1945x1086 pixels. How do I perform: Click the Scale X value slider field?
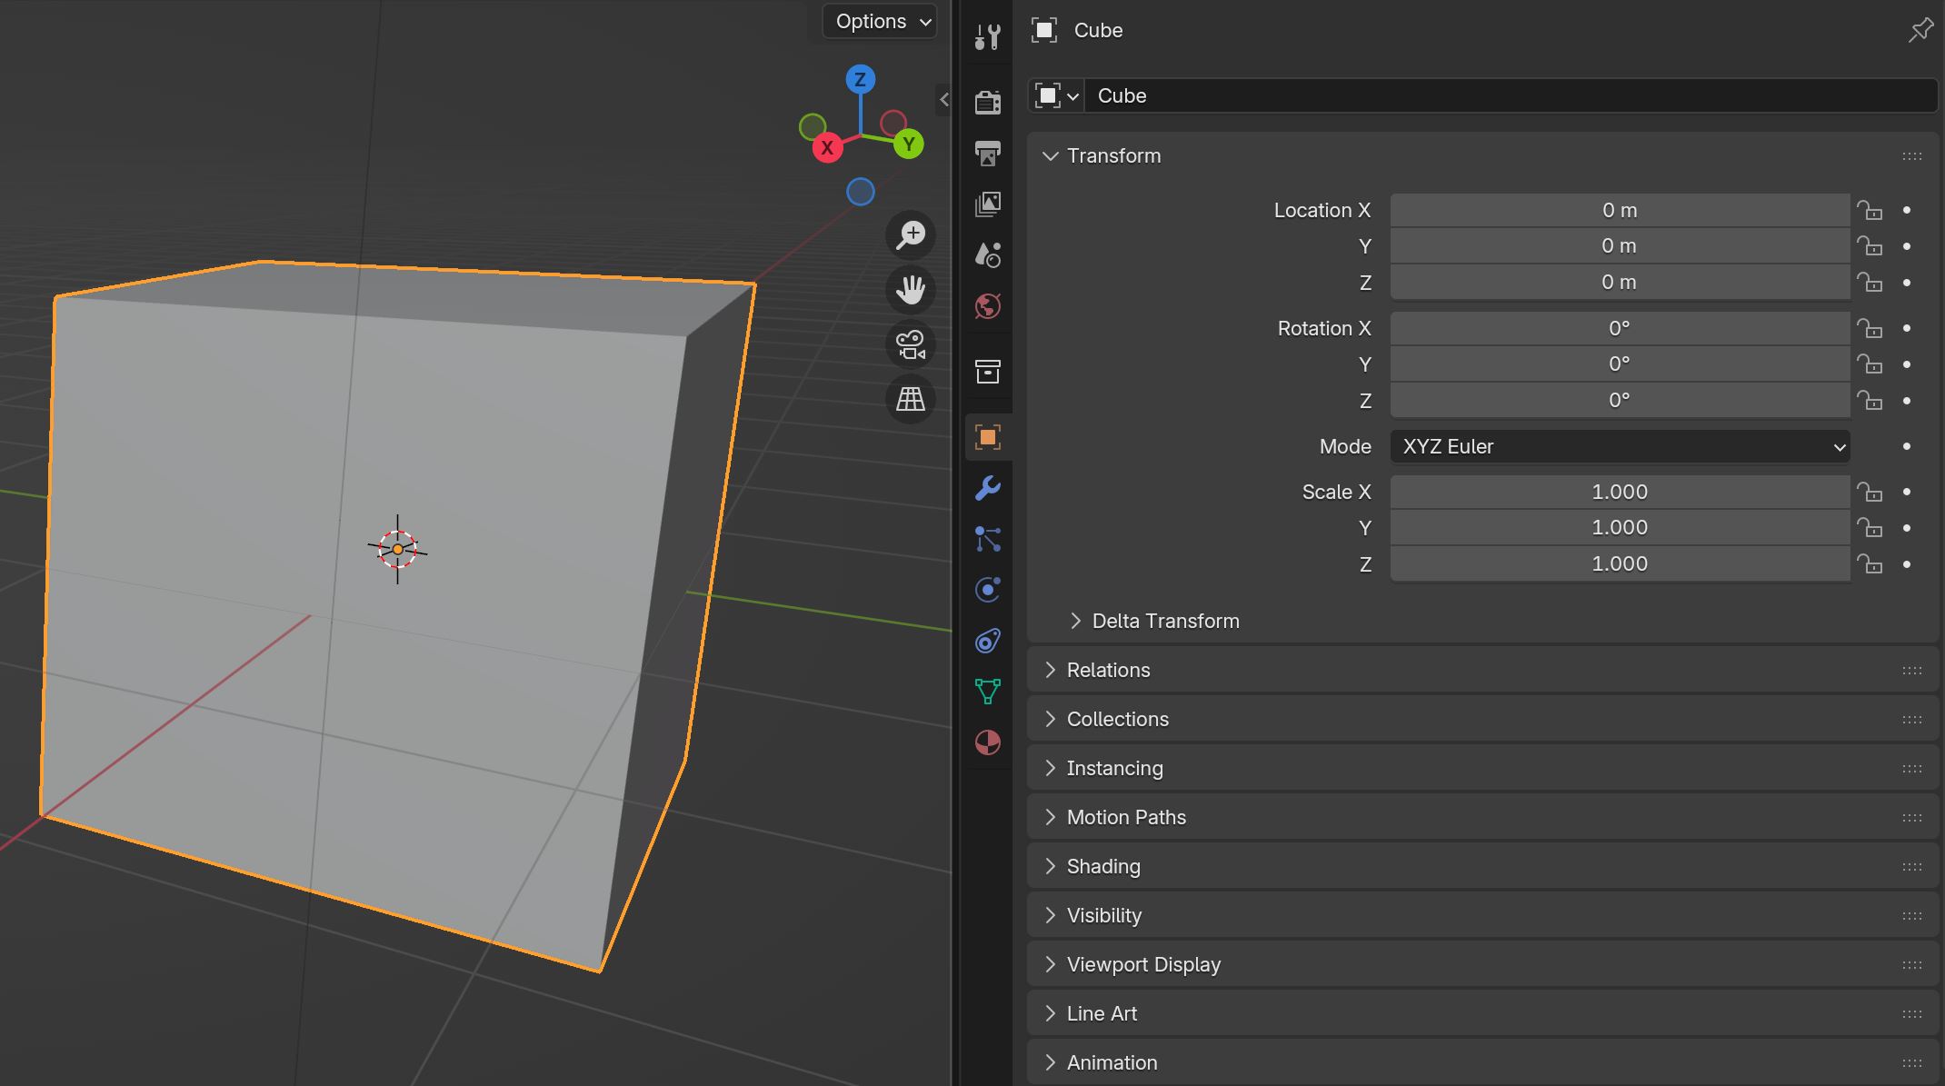1620,492
